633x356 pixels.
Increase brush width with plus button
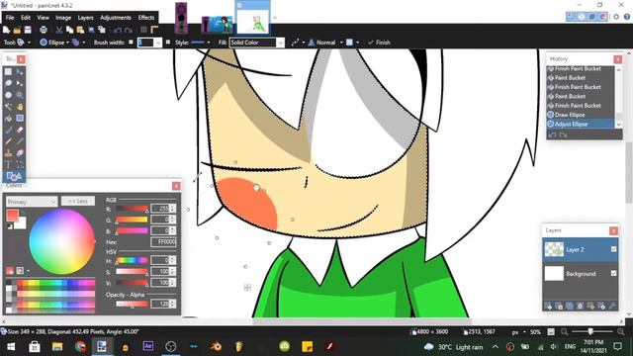(x=168, y=42)
